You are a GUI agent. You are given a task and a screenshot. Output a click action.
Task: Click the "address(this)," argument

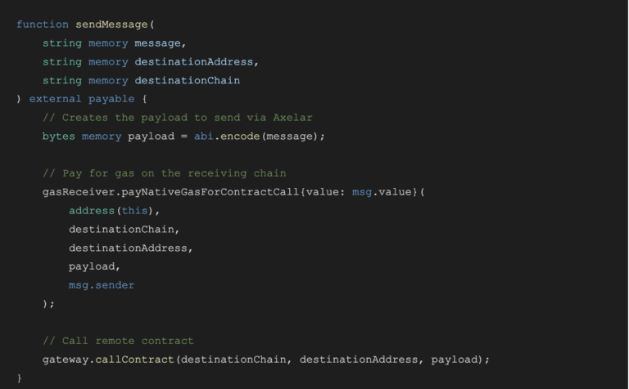click(115, 211)
